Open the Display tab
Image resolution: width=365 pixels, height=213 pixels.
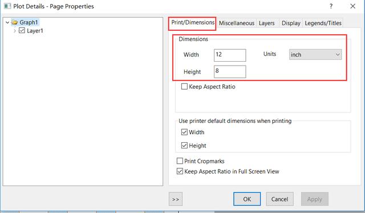coord(291,23)
